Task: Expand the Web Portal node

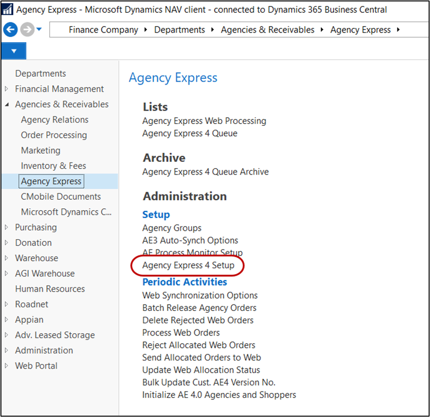Action: 7,365
